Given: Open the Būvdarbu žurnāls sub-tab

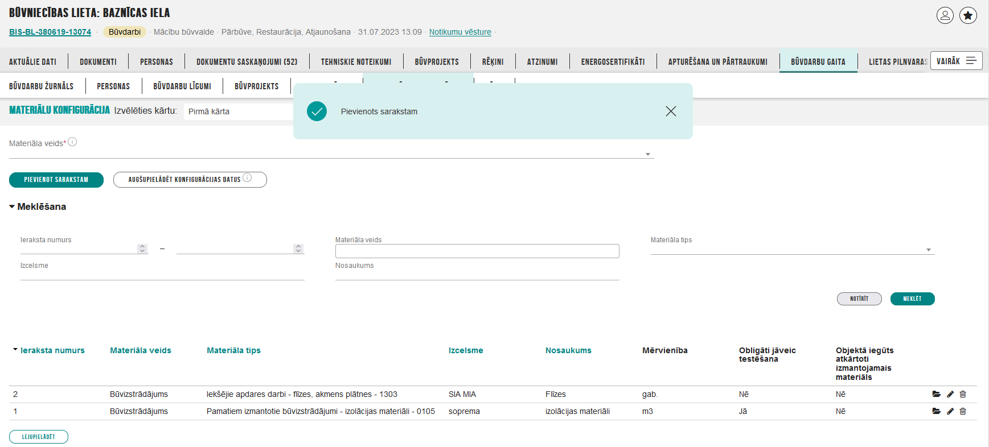Looking at the screenshot, I should pos(41,86).
